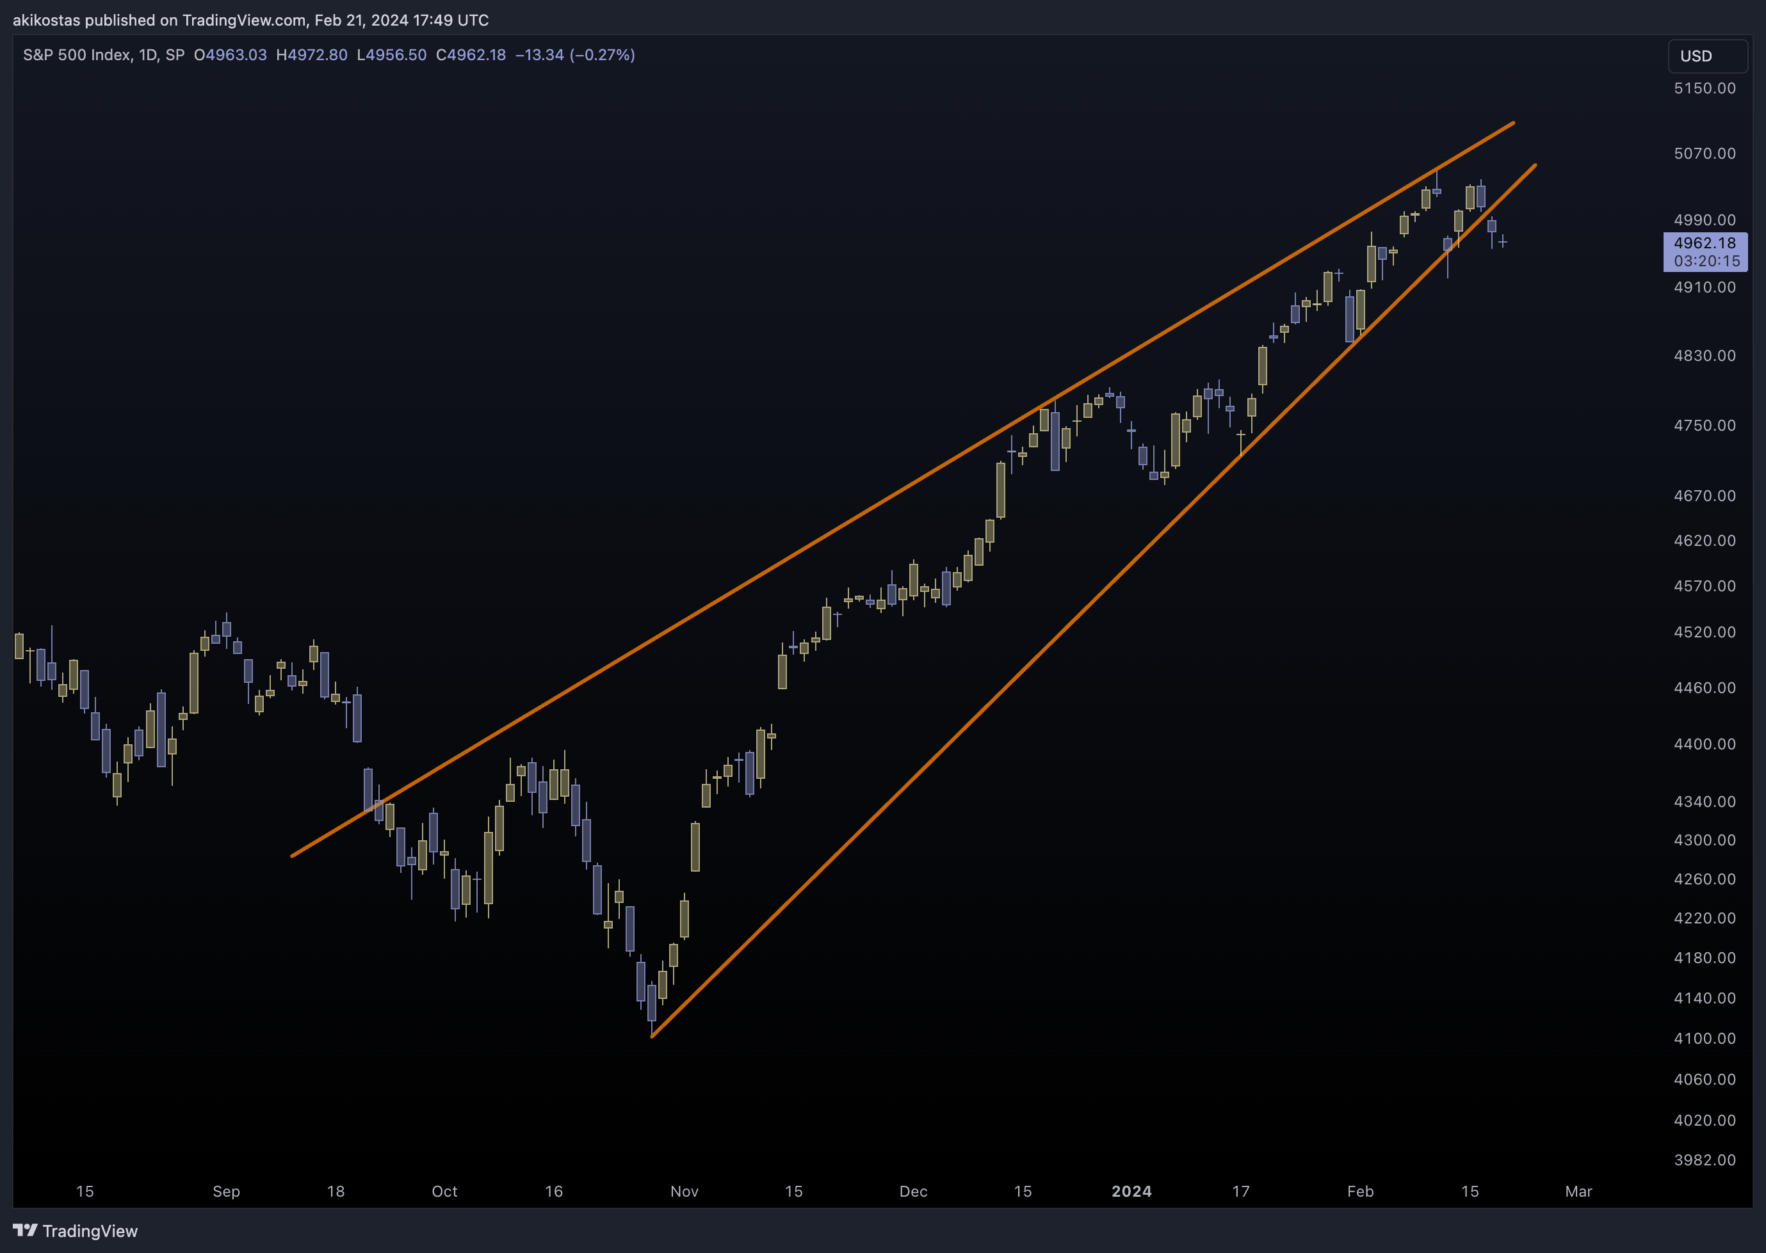Image resolution: width=1766 pixels, height=1253 pixels.
Task: Select the low value L4956.50
Action: (391, 55)
